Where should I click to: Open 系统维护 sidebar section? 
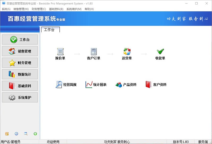pos(20,97)
